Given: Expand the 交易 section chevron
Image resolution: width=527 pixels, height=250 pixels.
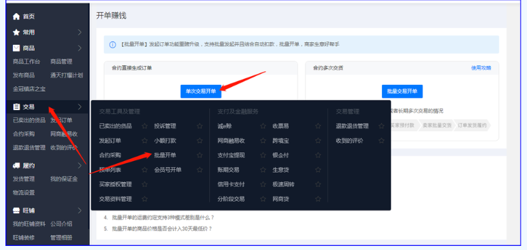Looking at the screenshot, I should click(80, 107).
